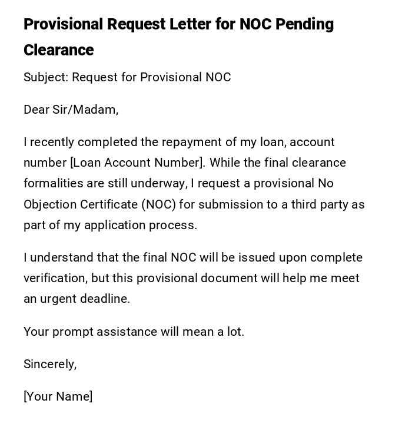Click "Your prompt assistance will mean a lot."
This screenshot has width=412, height=433.
click(134, 332)
